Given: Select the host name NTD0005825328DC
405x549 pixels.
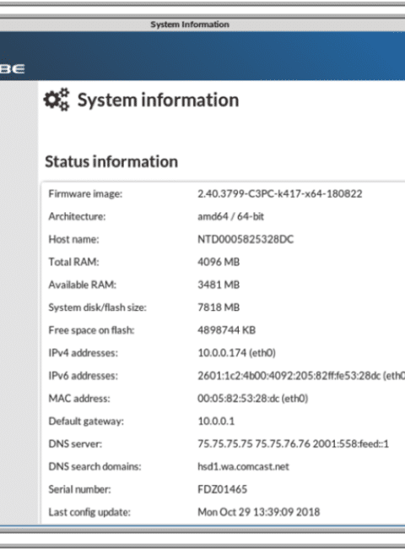Looking at the screenshot, I should 246,239.
